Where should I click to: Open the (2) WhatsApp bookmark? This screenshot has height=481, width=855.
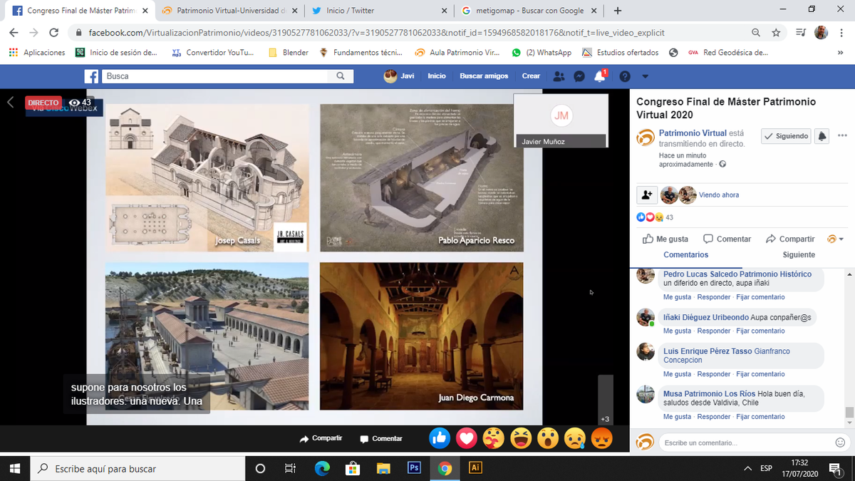click(x=541, y=53)
